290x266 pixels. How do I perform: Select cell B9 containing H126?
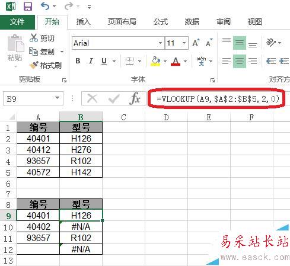81,215
